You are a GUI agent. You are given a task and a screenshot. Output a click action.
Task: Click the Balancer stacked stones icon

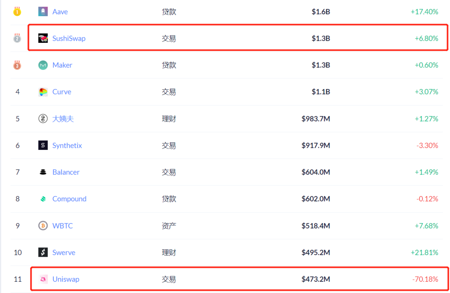coord(43,172)
